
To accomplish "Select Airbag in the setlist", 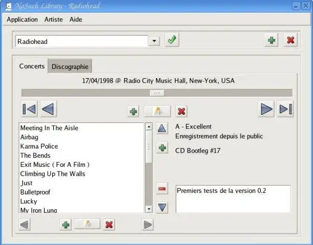I will click(81, 137).
